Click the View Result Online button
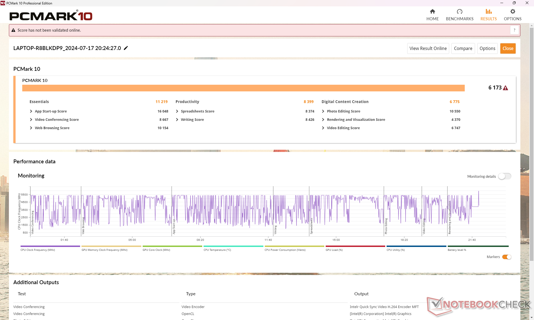 428,48
